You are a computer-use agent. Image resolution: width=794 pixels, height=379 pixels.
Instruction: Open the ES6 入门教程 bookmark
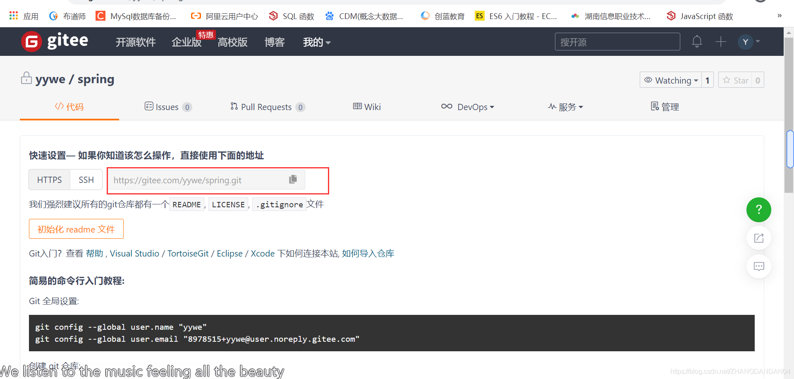click(x=516, y=16)
